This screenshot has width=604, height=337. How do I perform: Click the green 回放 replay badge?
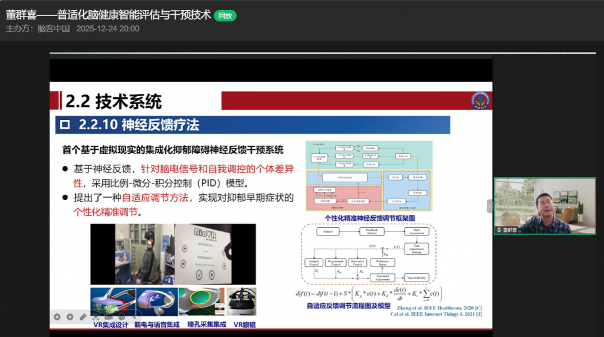pos(225,16)
